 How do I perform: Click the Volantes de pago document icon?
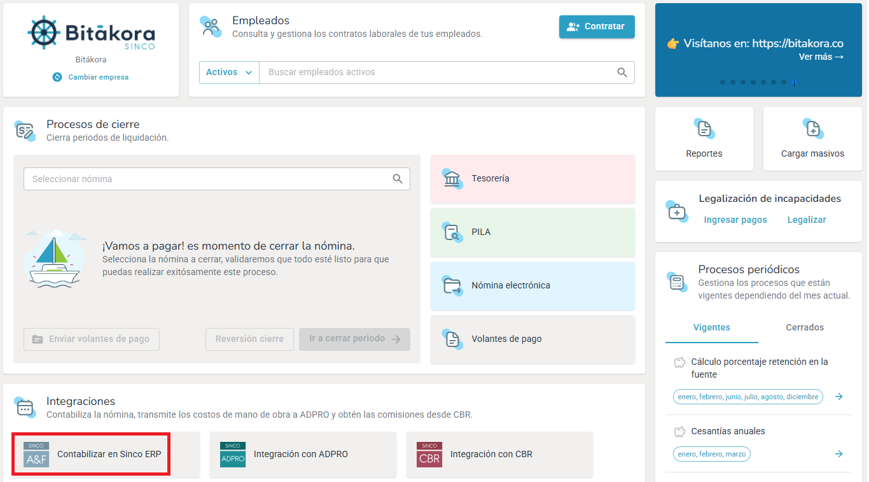pos(452,339)
